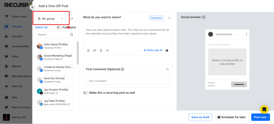This screenshot has height=124, width=274.
Task: Click the description/caption text area
Action: pyautogui.click(x=128, y=36)
